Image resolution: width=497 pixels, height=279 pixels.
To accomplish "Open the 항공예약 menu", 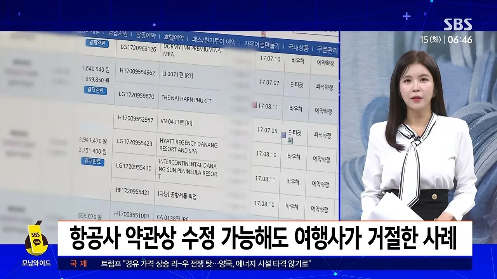I will (146, 35).
